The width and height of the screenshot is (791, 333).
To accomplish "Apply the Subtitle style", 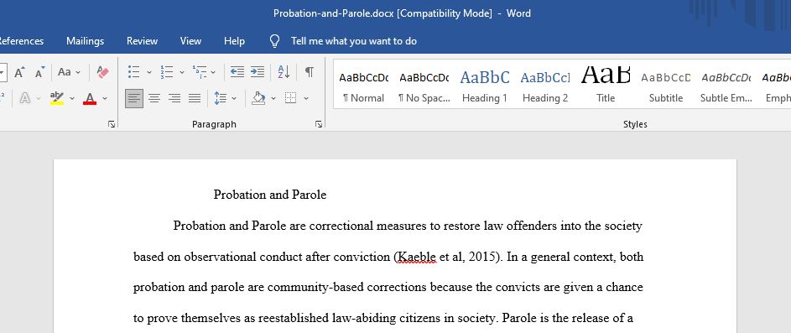I will (x=666, y=84).
